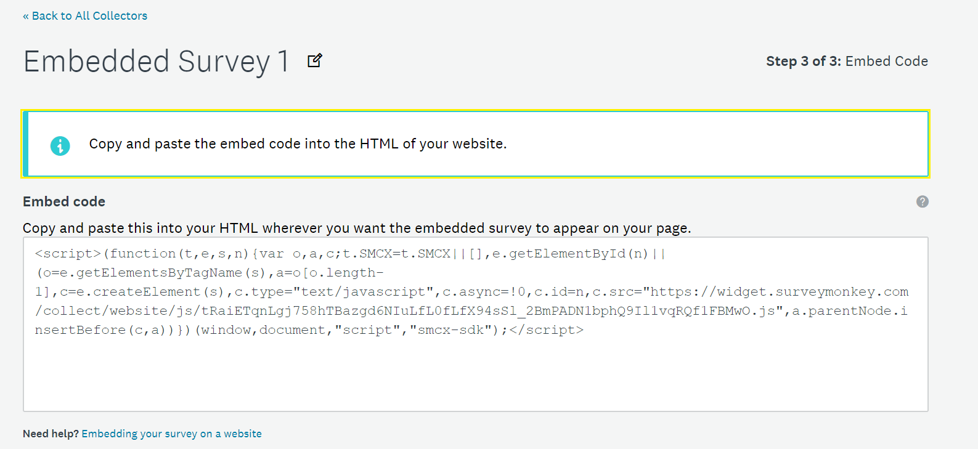
Task: Select the edit icon beside Embedded Survey 1
Action: (x=315, y=60)
